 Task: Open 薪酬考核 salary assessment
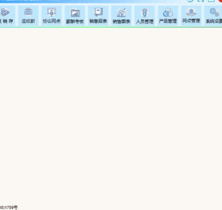point(75,16)
